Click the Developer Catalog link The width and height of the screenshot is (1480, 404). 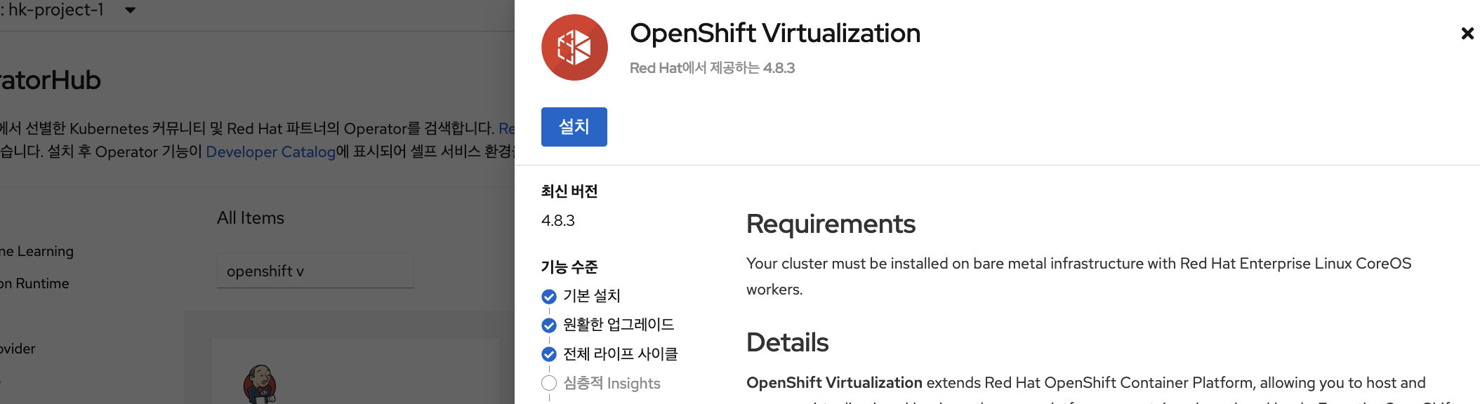pos(270,151)
